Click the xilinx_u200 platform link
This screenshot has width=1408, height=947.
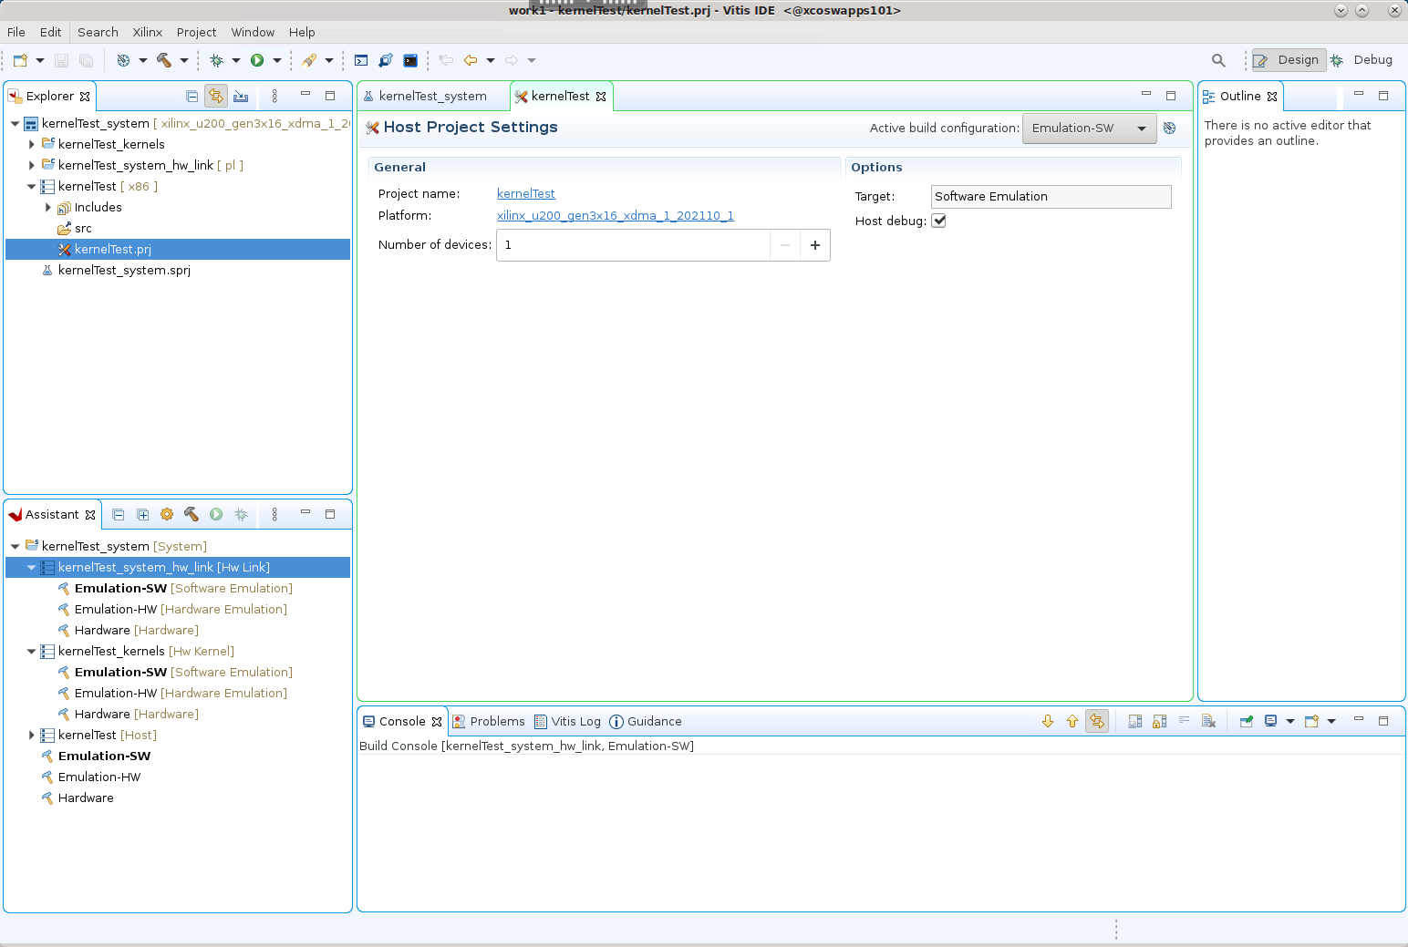[616, 216]
